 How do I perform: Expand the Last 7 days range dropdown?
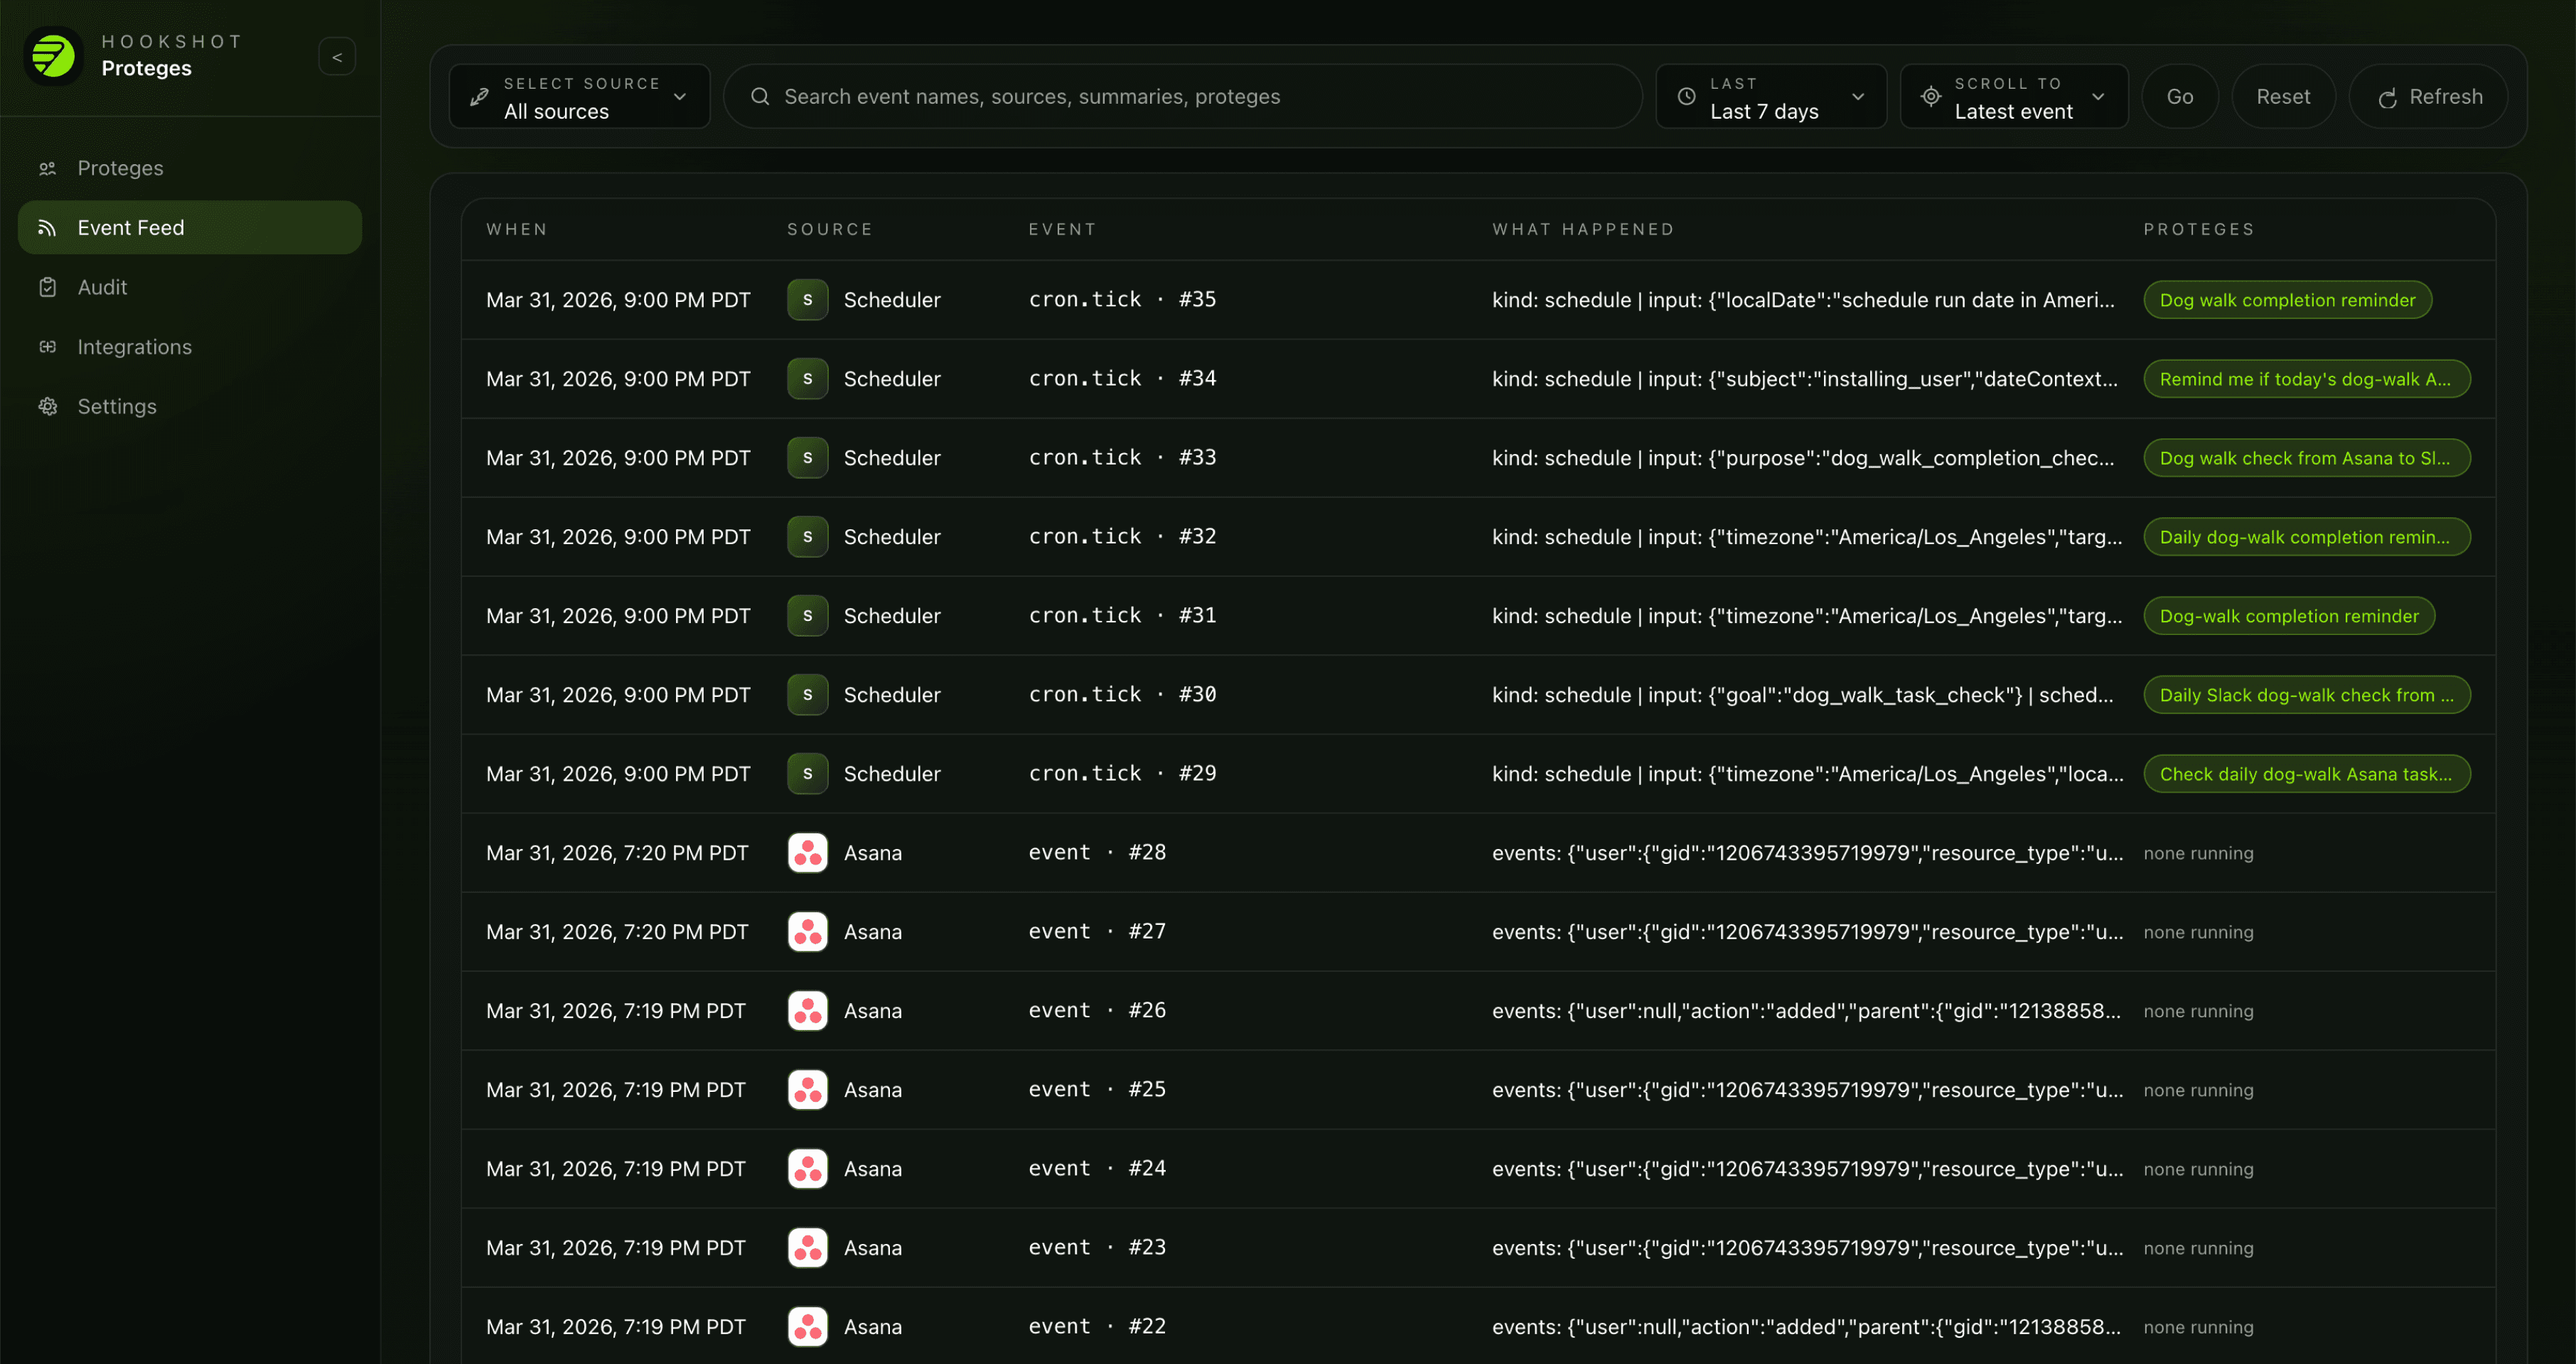[1770, 97]
